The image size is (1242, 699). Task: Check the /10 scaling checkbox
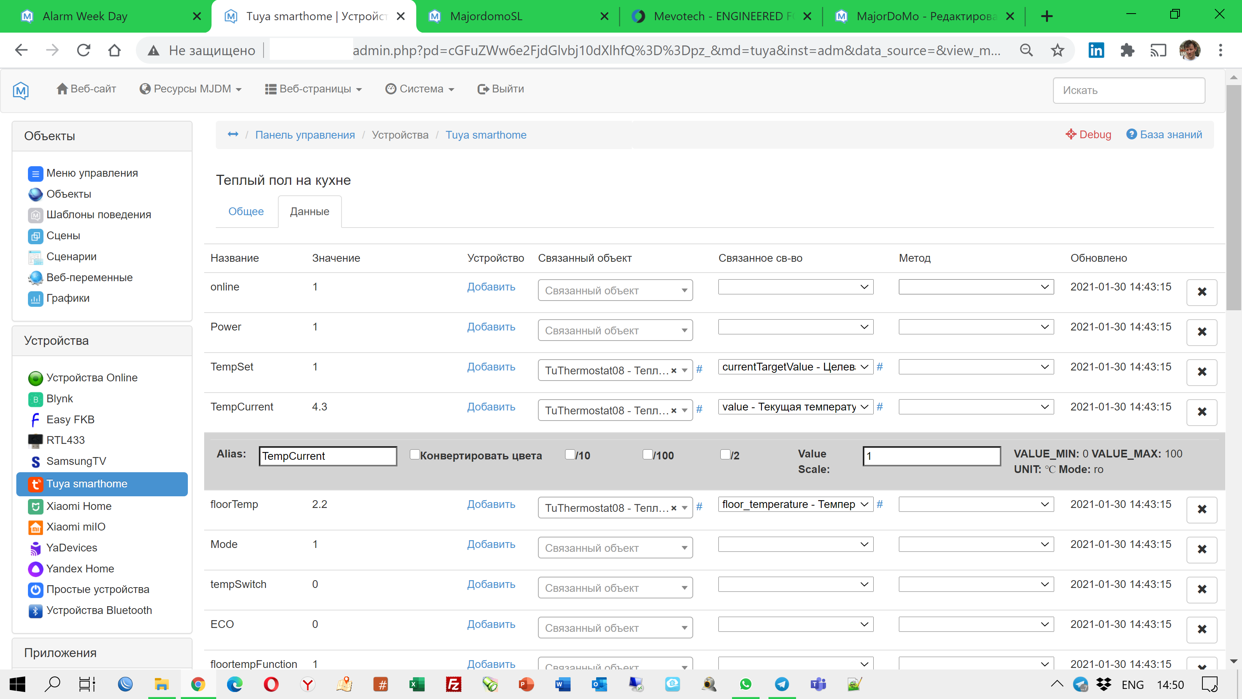(x=569, y=454)
